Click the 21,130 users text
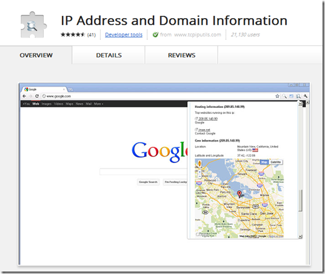Screen dimensions: 325x274 246,35
